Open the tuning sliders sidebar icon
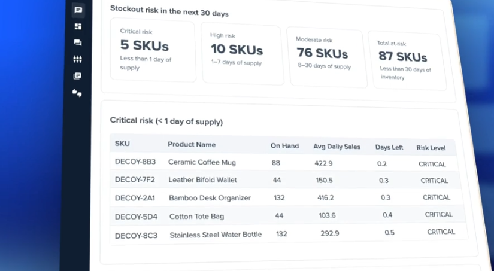This screenshot has width=494, height=271. click(77, 59)
